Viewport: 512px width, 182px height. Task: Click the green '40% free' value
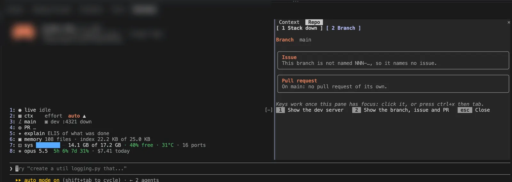coord(141,145)
